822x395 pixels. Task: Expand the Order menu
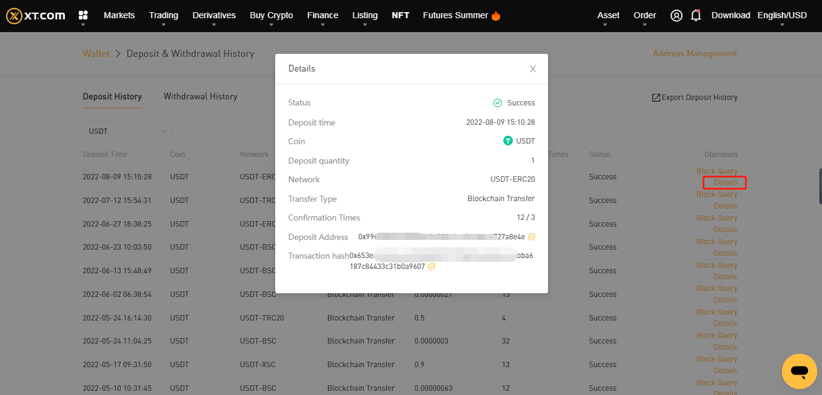point(644,16)
